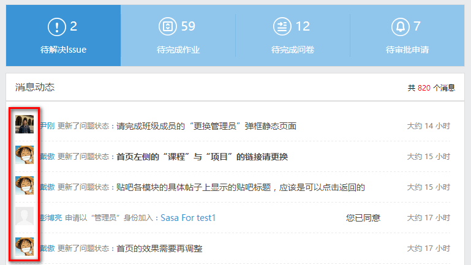Open user 尹刚's profile link
Image resolution: width=471 pixels, height=265 pixels.
[x=47, y=125]
